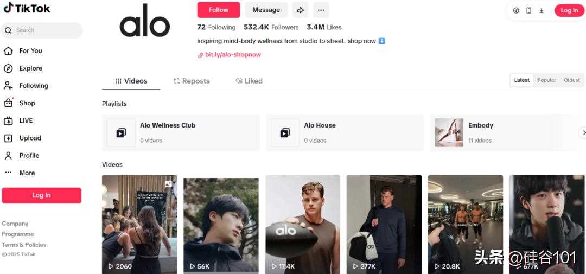Expand the Company footer section
This screenshot has width=586, height=274.
pyautogui.click(x=15, y=224)
